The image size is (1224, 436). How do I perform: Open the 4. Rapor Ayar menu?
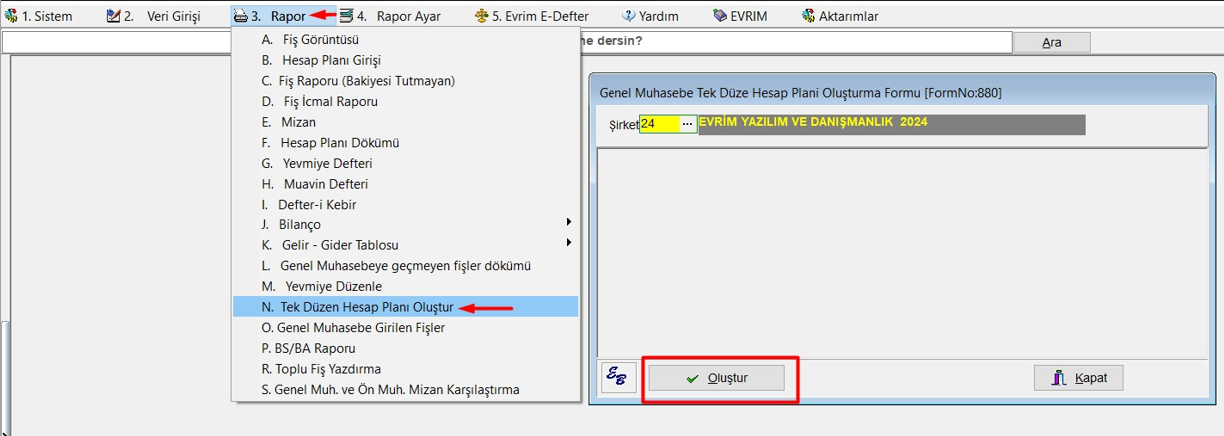tap(390, 16)
